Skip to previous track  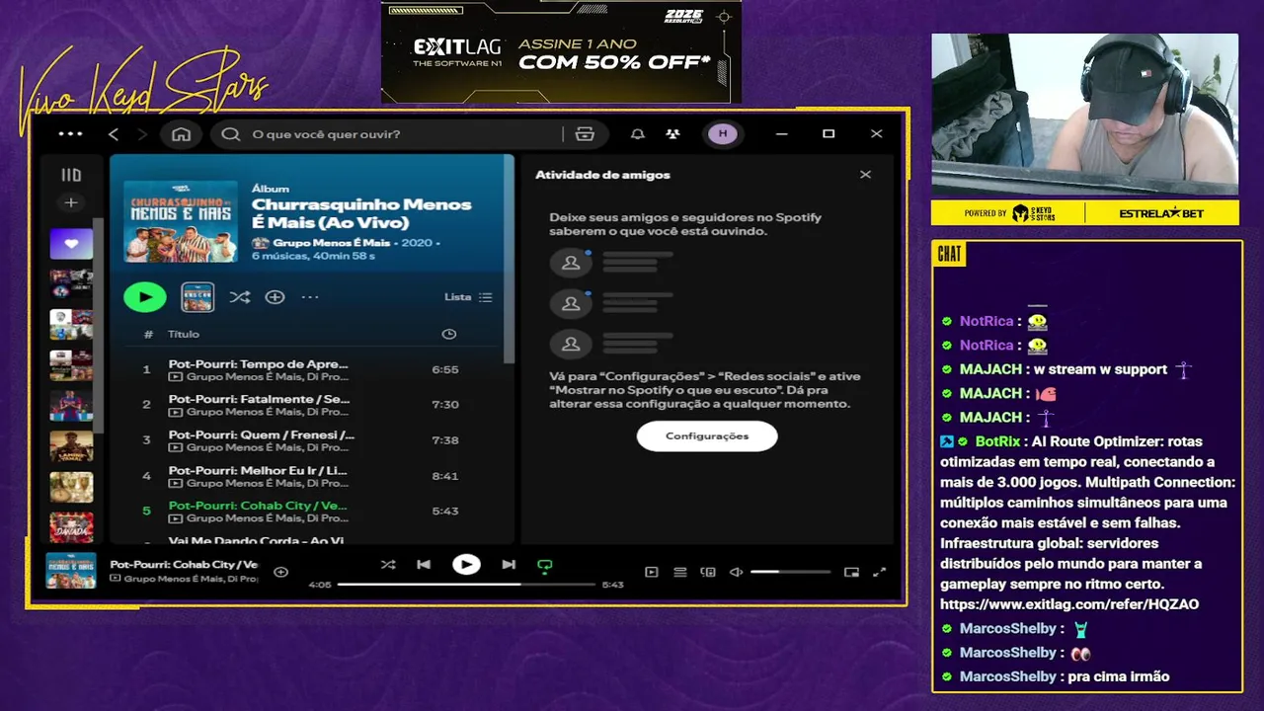click(x=424, y=565)
